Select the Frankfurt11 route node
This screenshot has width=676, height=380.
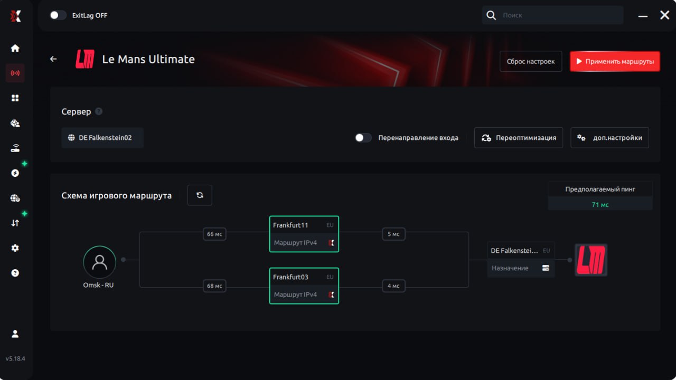pos(304,234)
